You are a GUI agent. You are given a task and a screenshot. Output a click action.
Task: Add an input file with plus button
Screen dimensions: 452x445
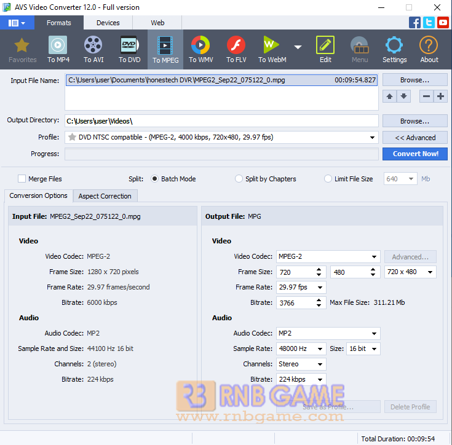pos(440,96)
